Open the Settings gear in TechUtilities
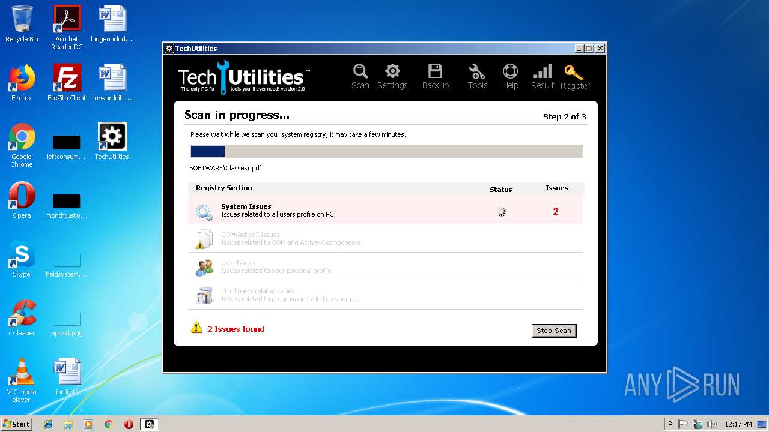 pos(392,76)
